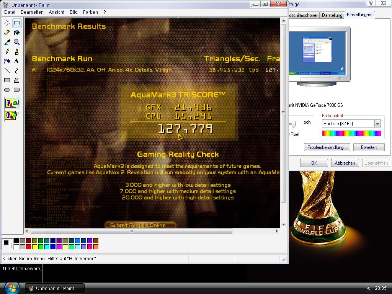Open the Bild menu
The height and width of the screenshot is (294, 392).
pos(73,12)
